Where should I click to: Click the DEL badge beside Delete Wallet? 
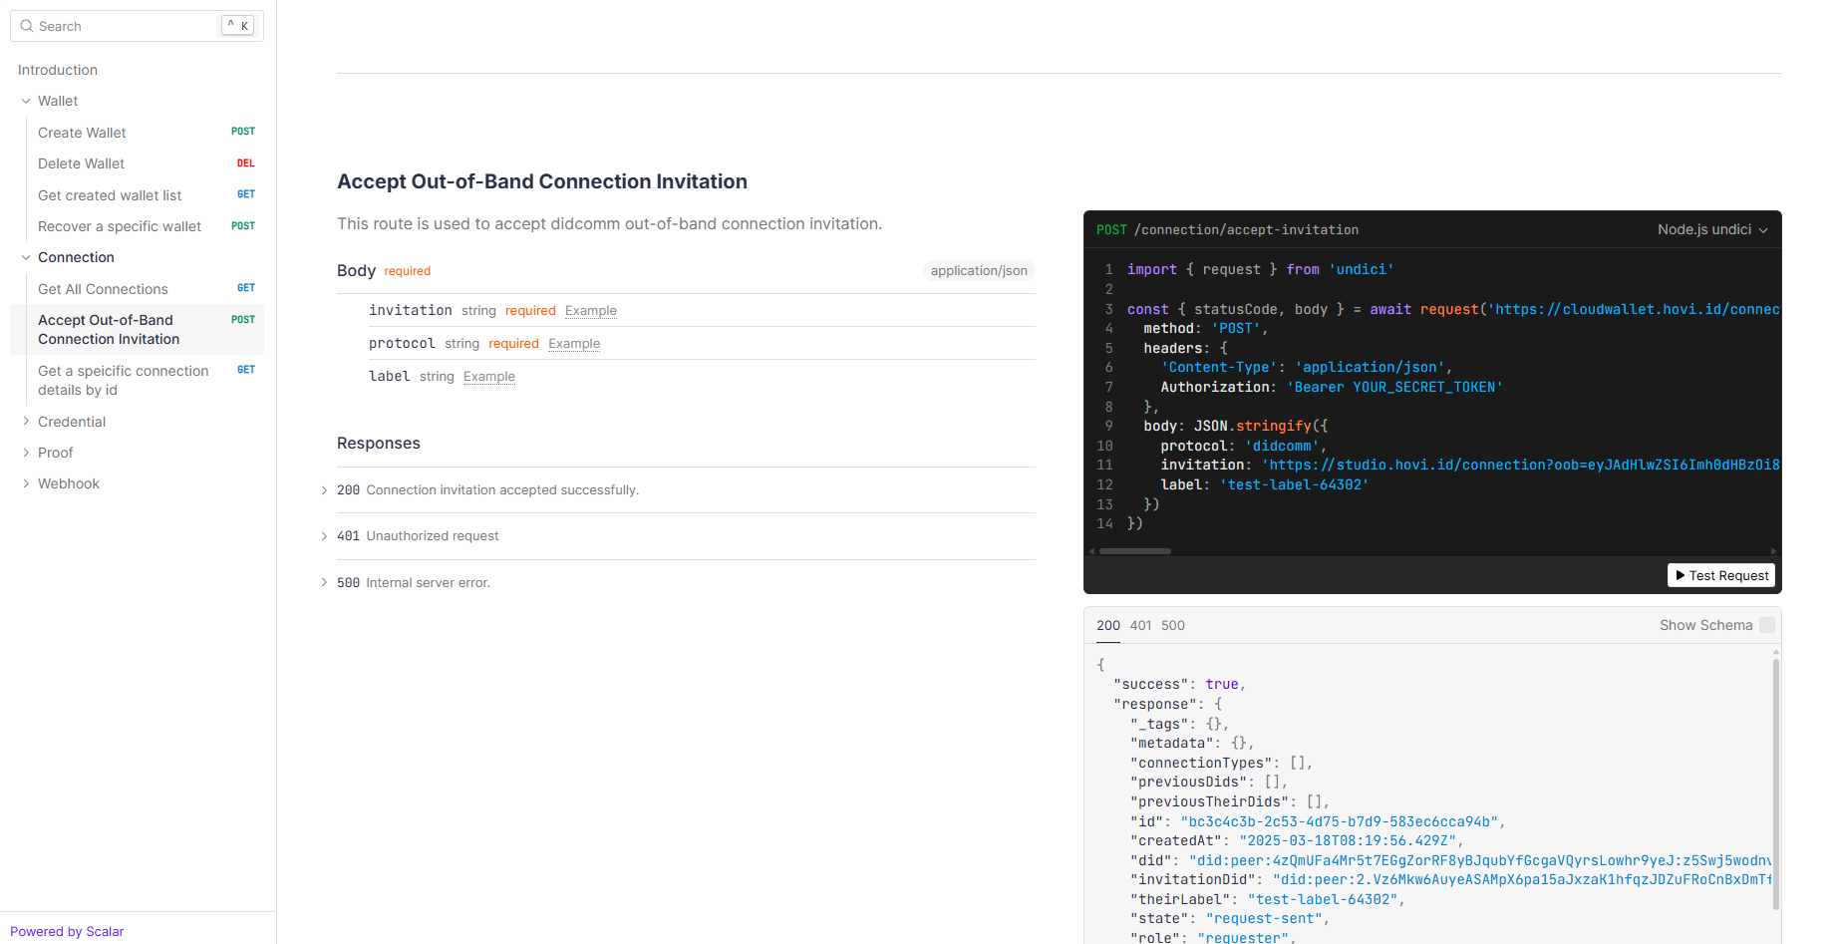[x=245, y=163]
